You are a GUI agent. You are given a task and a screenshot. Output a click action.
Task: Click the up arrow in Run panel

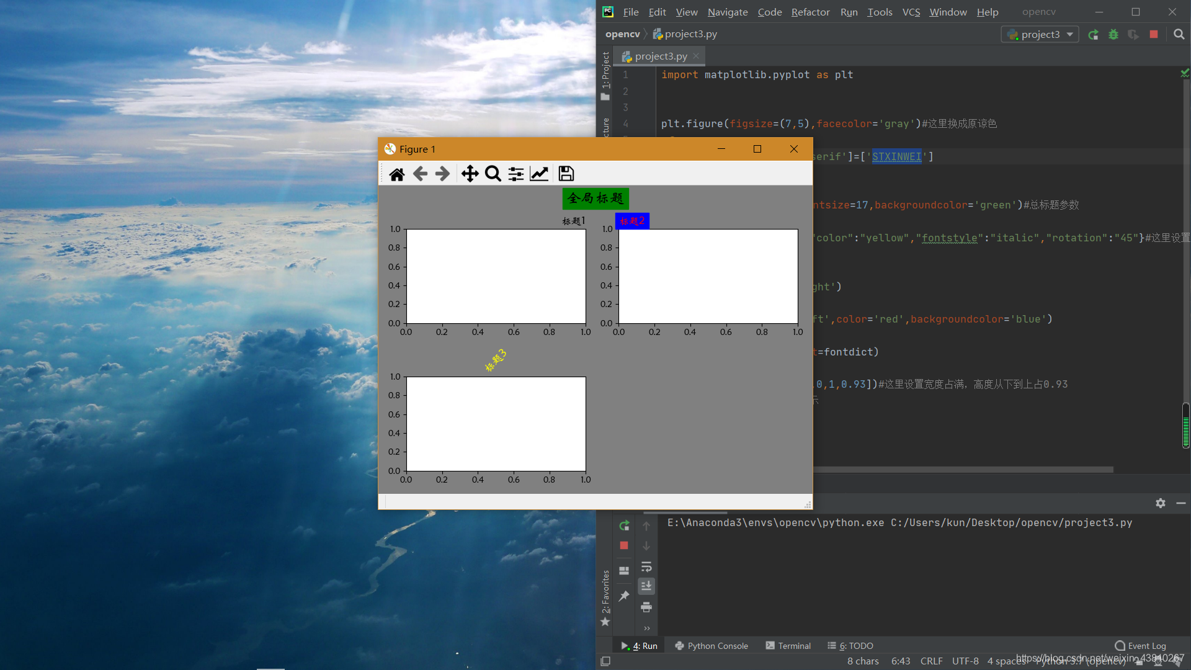click(646, 525)
